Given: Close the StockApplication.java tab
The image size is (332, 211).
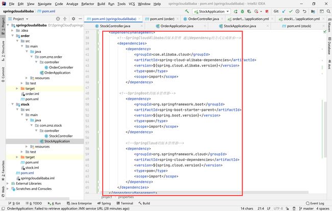Looking at the screenshot, I should [x=268, y=26].
